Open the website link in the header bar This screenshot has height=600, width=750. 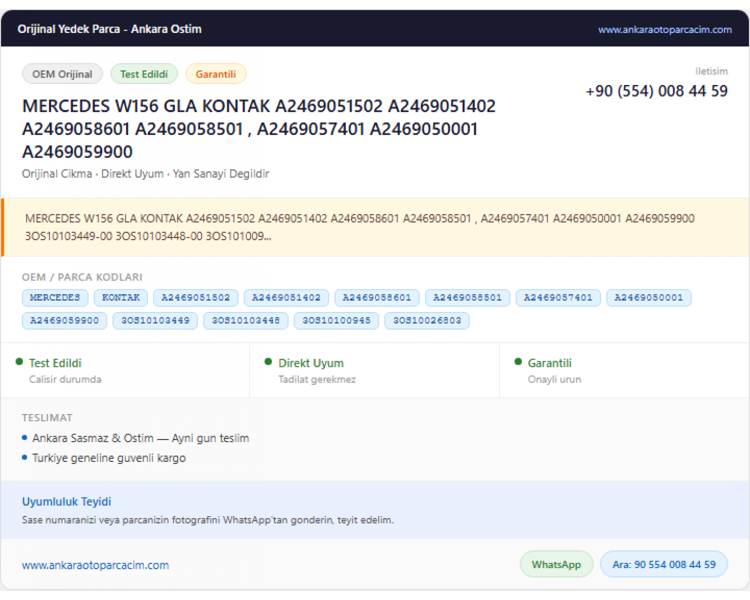click(664, 29)
